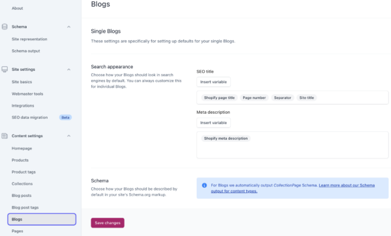Open the Learn more about Schema output link
This screenshot has height=236, width=391.
coord(293,189)
